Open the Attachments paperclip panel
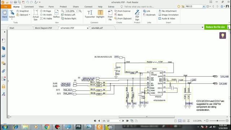This screenshot has width=231, height=130. click(4, 71)
